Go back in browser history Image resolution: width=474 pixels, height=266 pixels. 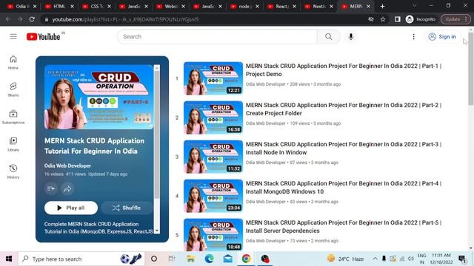click(8, 19)
